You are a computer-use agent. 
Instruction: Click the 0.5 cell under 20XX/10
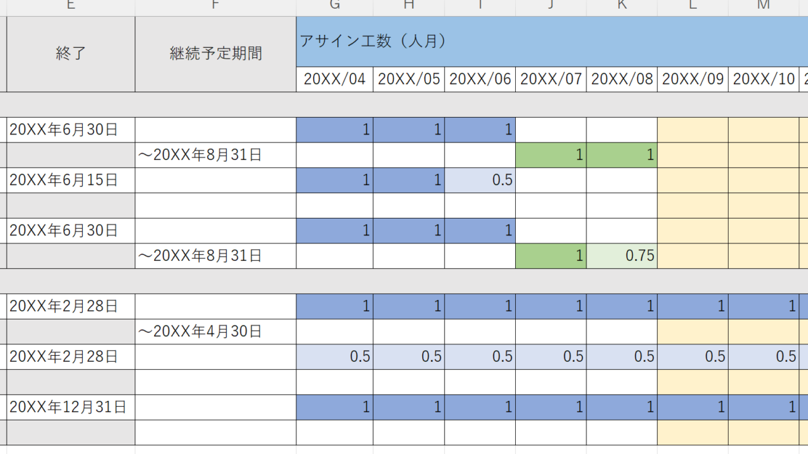[764, 356]
